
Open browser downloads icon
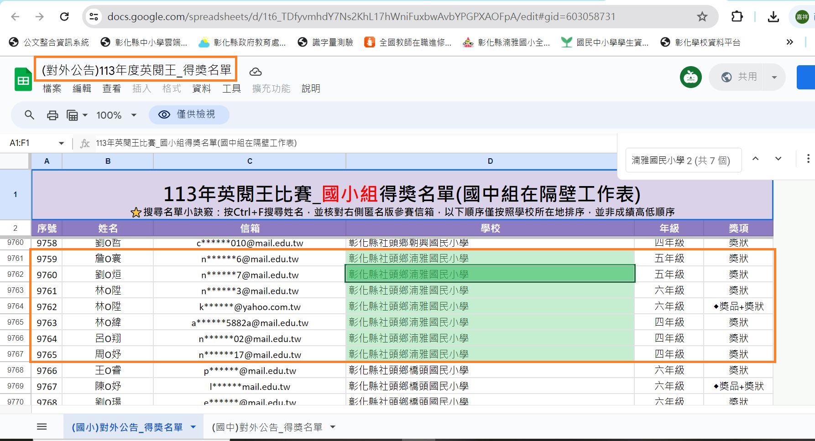773,17
